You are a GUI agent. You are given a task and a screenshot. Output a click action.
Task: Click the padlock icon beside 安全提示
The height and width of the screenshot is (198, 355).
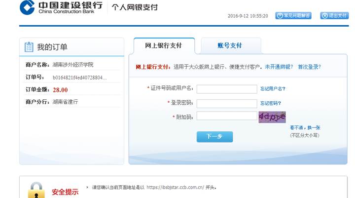(36, 190)
